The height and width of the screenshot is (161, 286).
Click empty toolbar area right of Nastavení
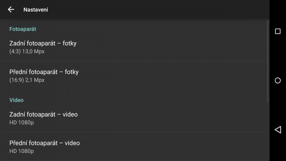[157, 10]
